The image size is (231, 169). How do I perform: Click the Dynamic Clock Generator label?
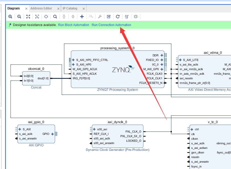click(x=118, y=150)
